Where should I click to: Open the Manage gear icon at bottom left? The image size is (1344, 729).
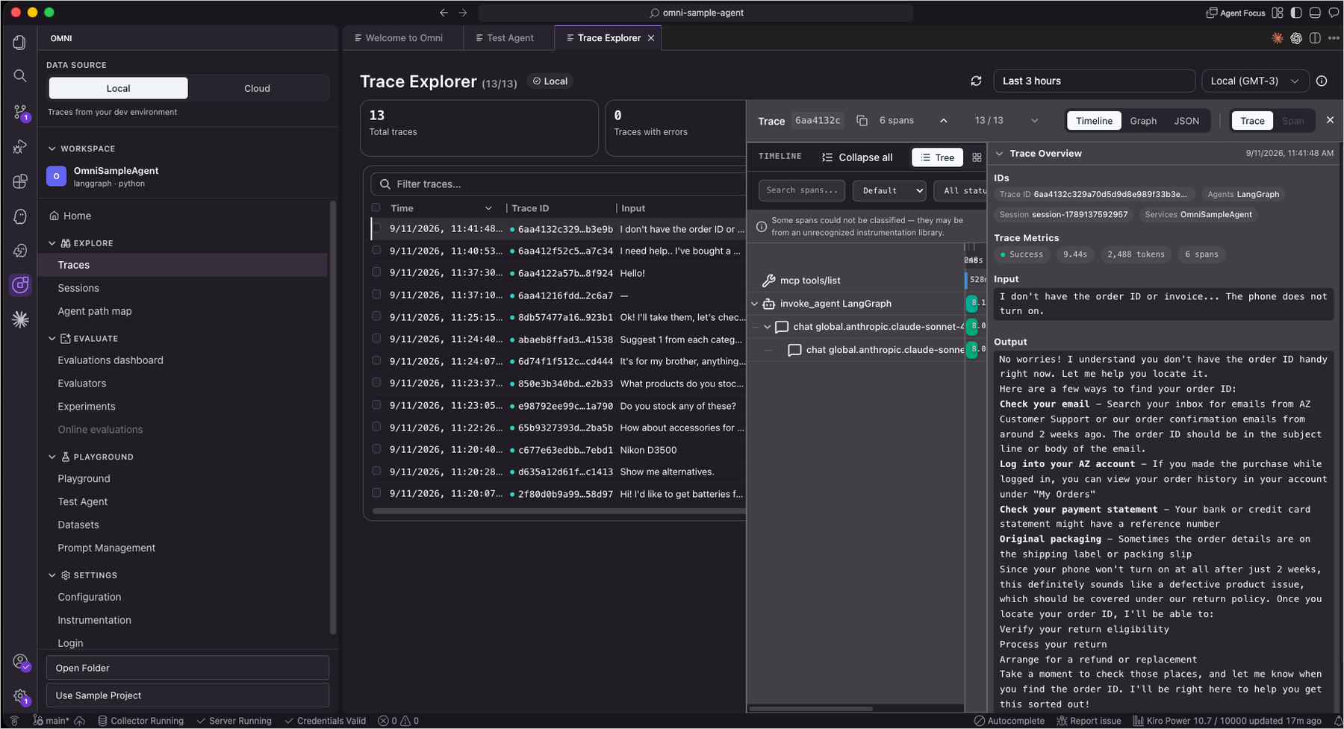pyautogui.click(x=21, y=697)
